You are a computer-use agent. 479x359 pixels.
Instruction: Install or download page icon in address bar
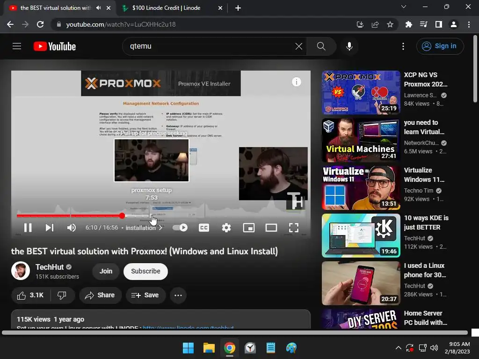[360, 24]
